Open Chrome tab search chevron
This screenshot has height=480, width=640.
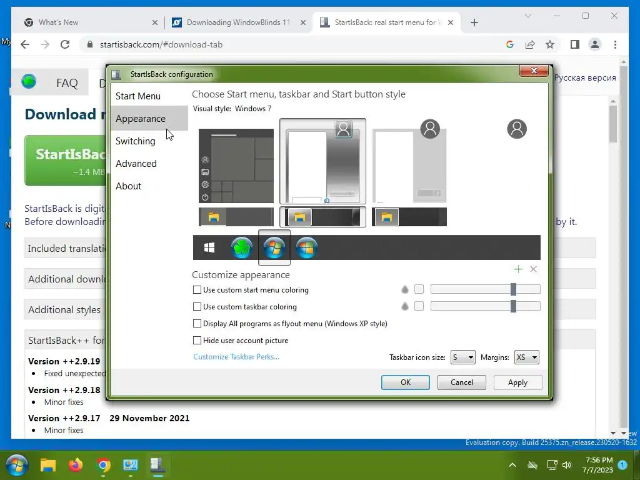pyautogui.click(x=527, y=16)
